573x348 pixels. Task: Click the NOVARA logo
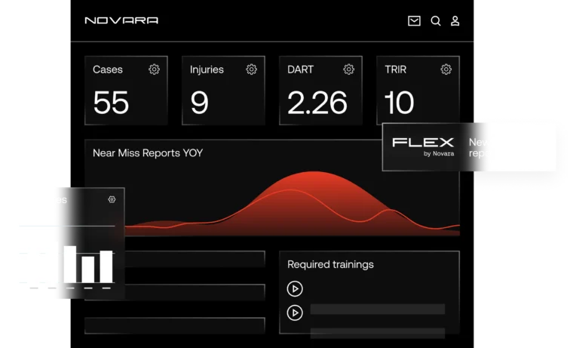coord(121,20)
